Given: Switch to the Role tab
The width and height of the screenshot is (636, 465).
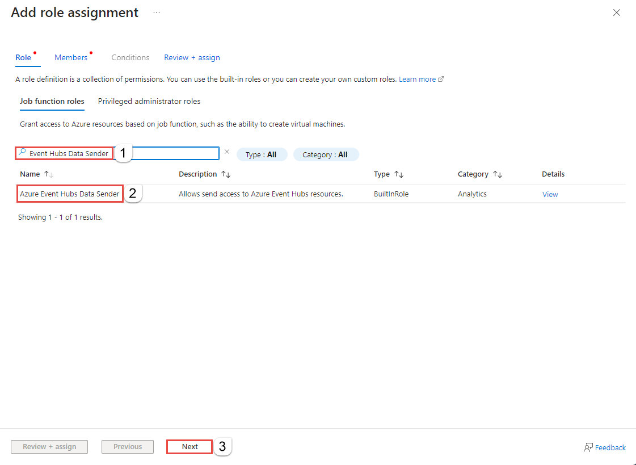Looking at the screenshot, I should pyautogui.click(x=23, y=57).
